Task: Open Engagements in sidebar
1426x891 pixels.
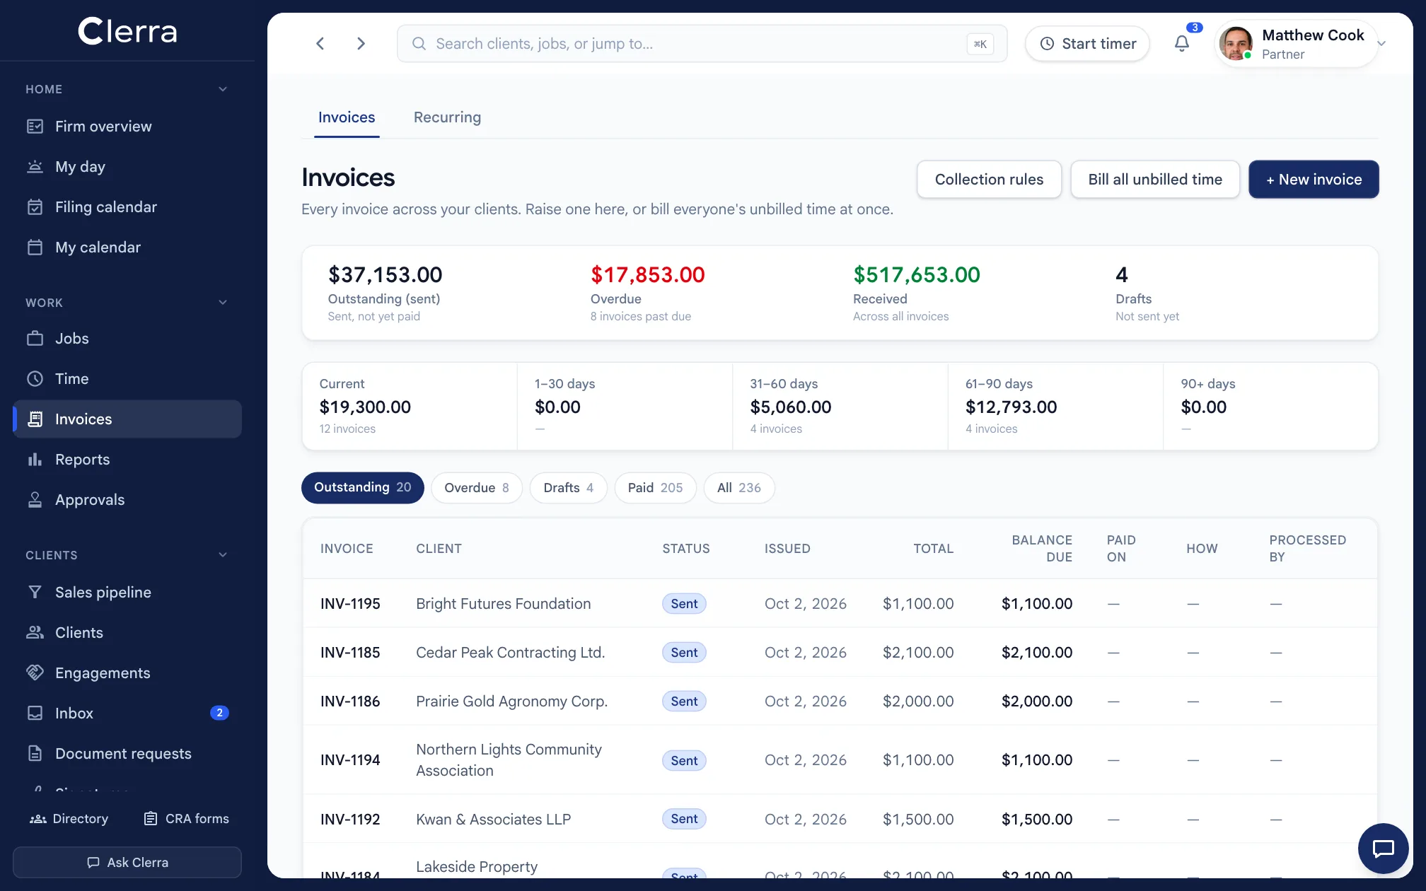Action: pyautogui.click(x=127, y=673)
